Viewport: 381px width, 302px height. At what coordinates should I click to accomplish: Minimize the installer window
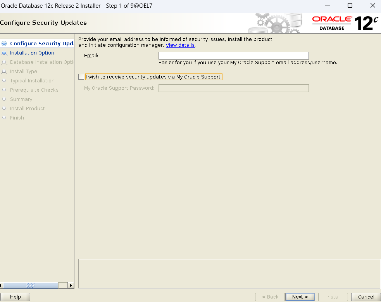[328, 5]
